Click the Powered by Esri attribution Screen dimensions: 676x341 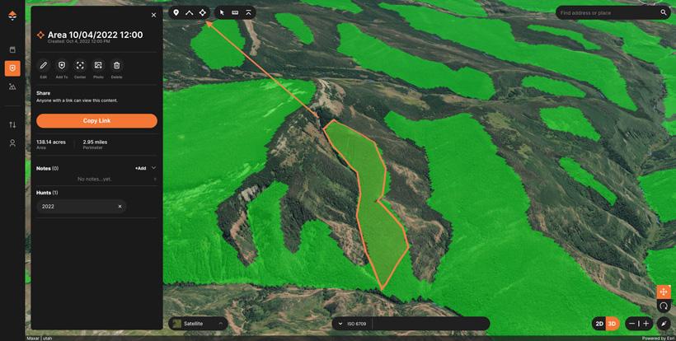click(x=658, y=339)
